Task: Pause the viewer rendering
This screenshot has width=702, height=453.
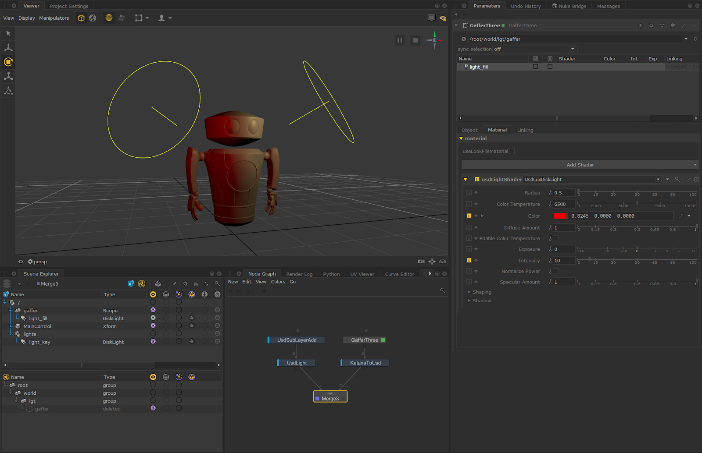Action: click(x=400, y=40)
